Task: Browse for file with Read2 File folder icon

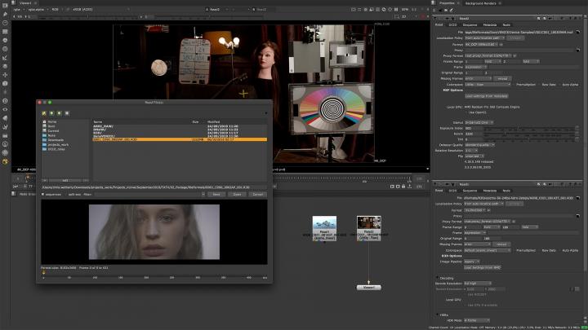Action: [578, 32]
